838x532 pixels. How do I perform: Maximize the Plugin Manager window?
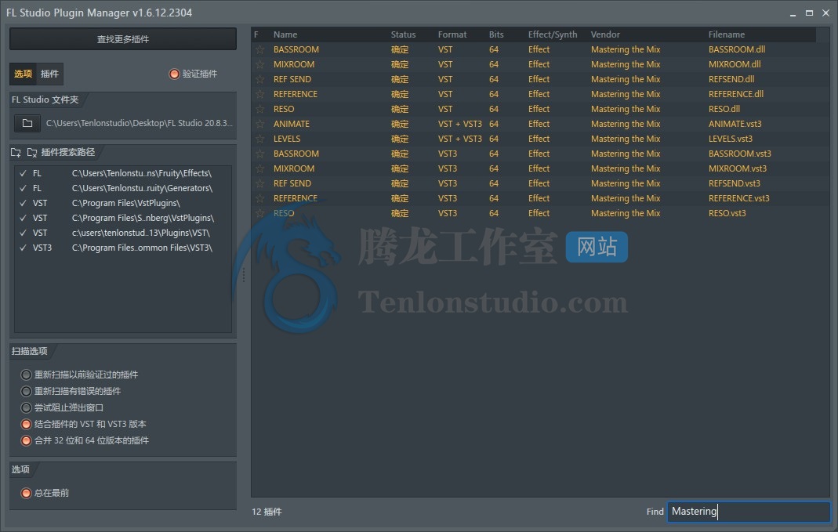(809, 13)
